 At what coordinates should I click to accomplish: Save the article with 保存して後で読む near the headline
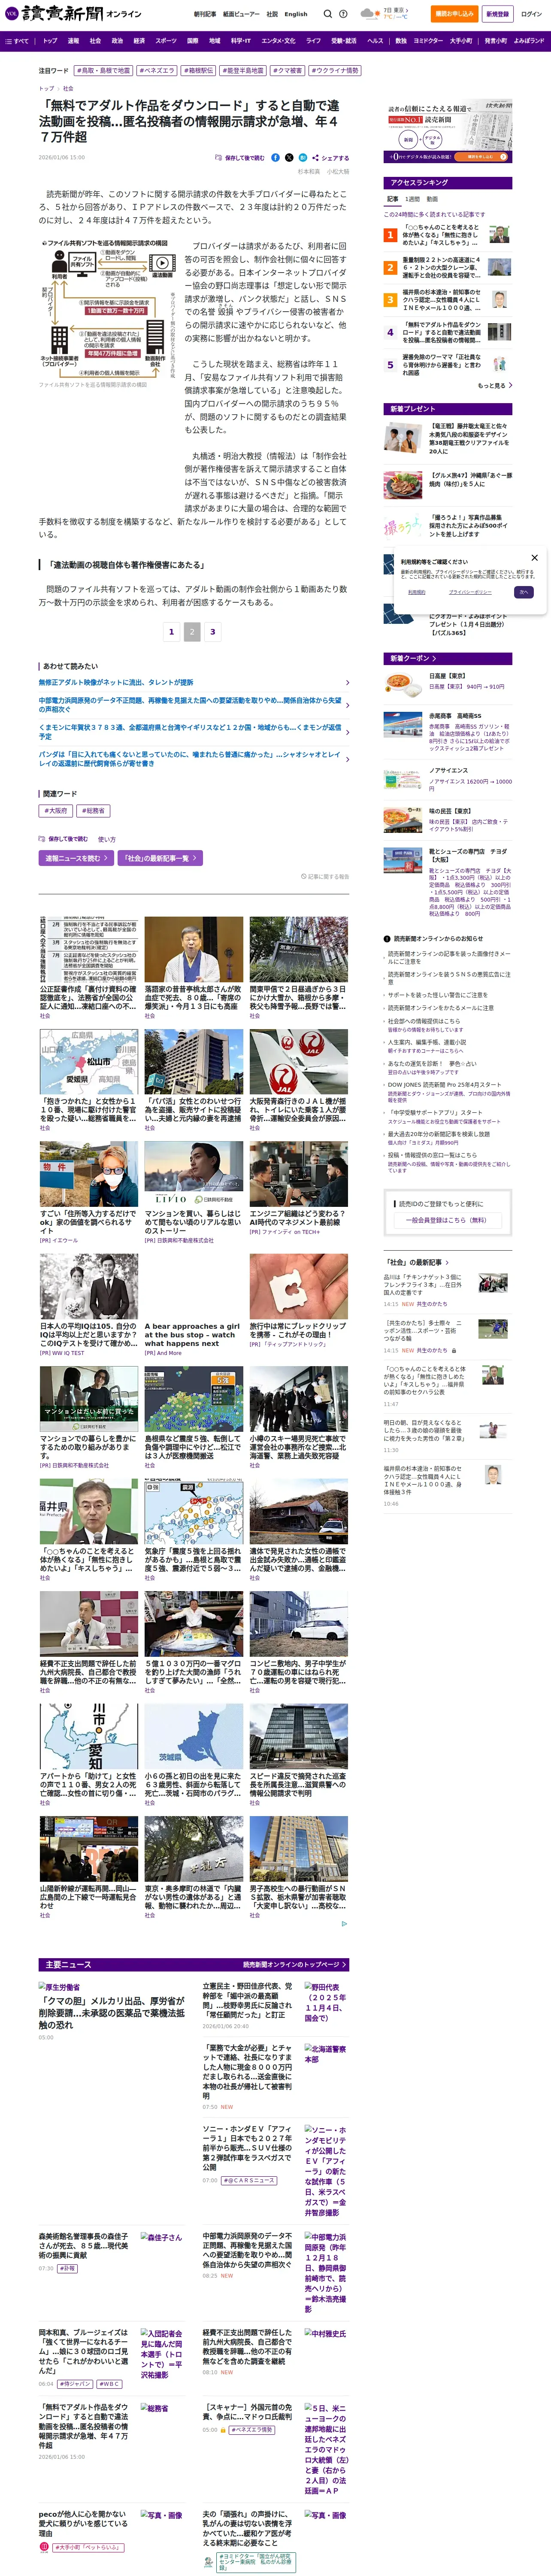click(240, 157)
